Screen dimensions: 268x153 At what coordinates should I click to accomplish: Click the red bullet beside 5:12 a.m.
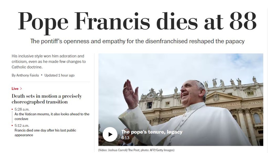coord(12,126)
